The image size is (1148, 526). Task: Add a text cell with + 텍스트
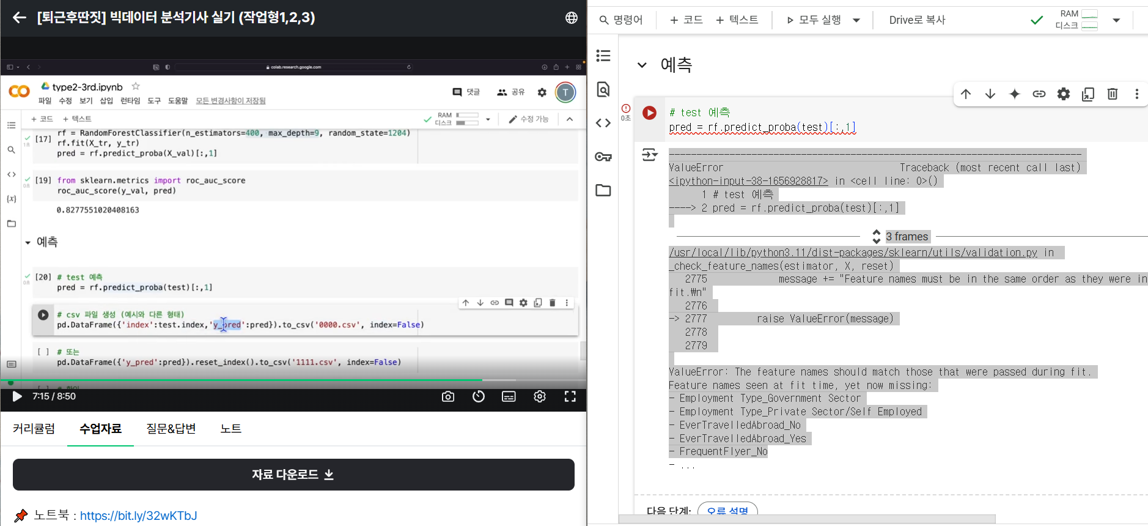coord(737,20)
